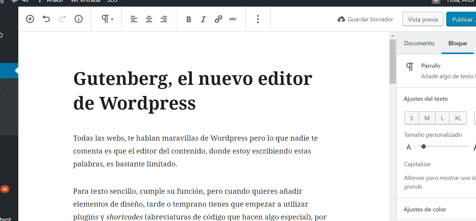Screen dimensions: 476x221
Task: Open the three-dot more options menu
Action: point(258,19)
